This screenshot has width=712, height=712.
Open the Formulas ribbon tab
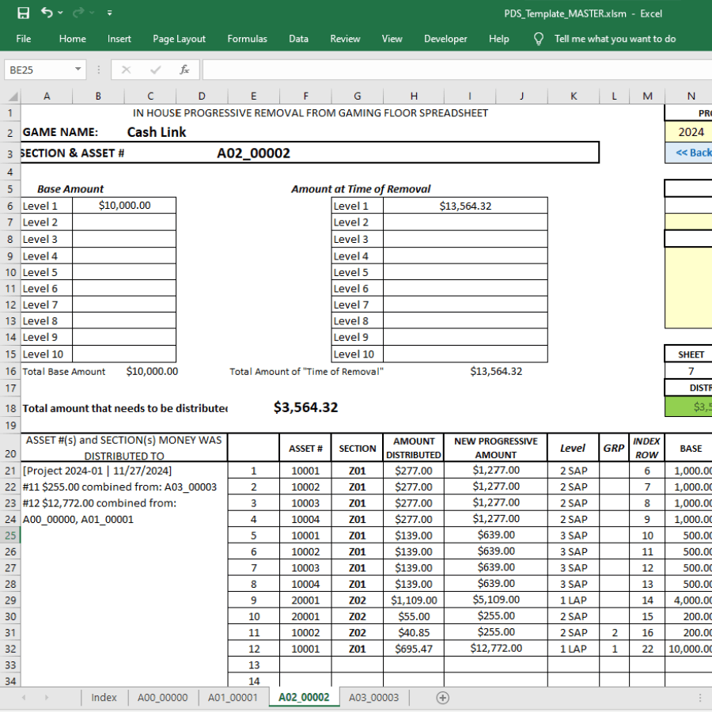(248, 39)
